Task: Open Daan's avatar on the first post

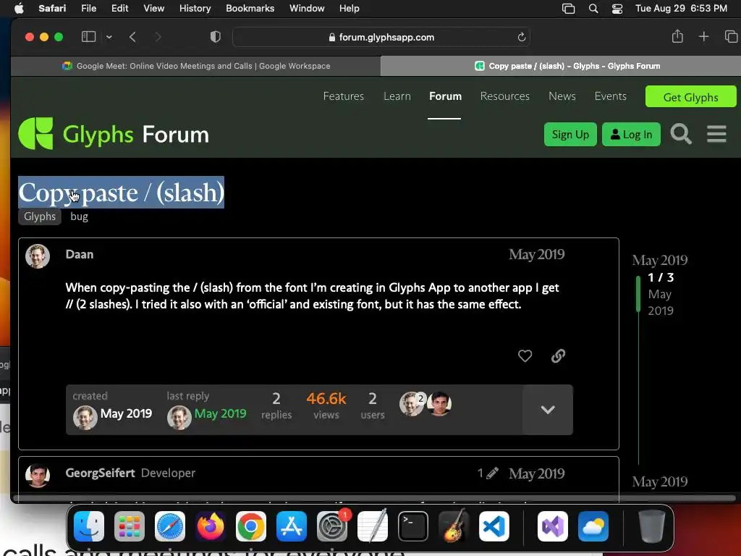Action: tap(38, 256)
